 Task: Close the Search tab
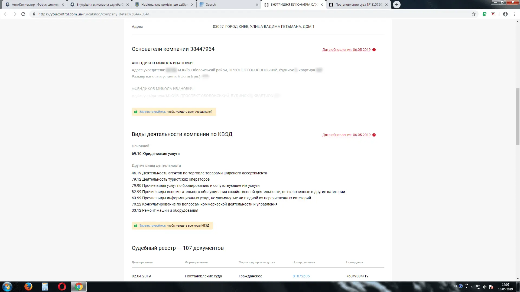pyautogui.click(x=257, y=5)
